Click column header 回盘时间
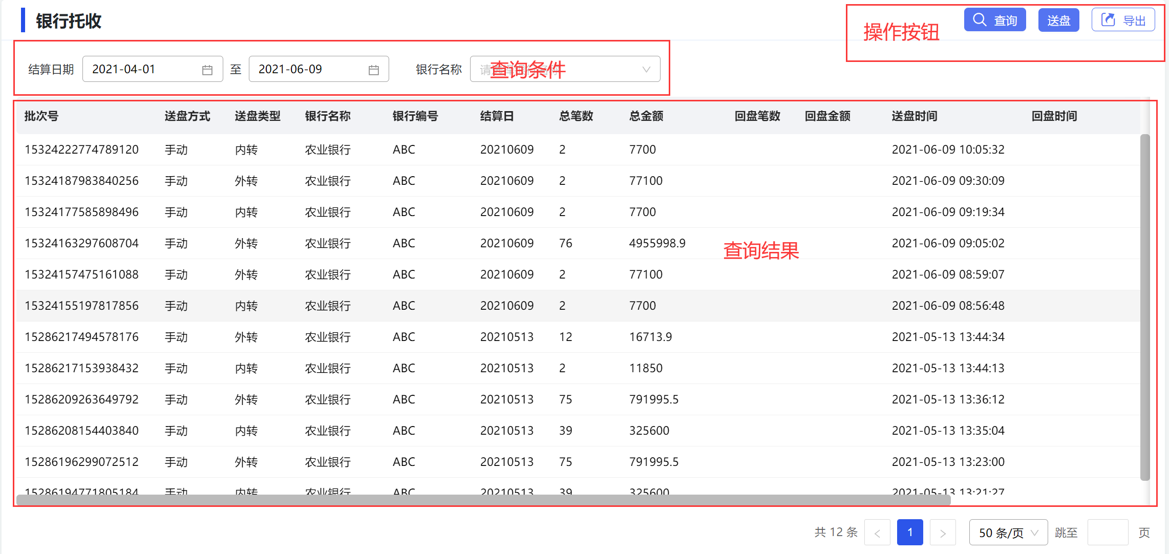The width and height of the screenshot is (1169, 554). [x=1054, y=116]
